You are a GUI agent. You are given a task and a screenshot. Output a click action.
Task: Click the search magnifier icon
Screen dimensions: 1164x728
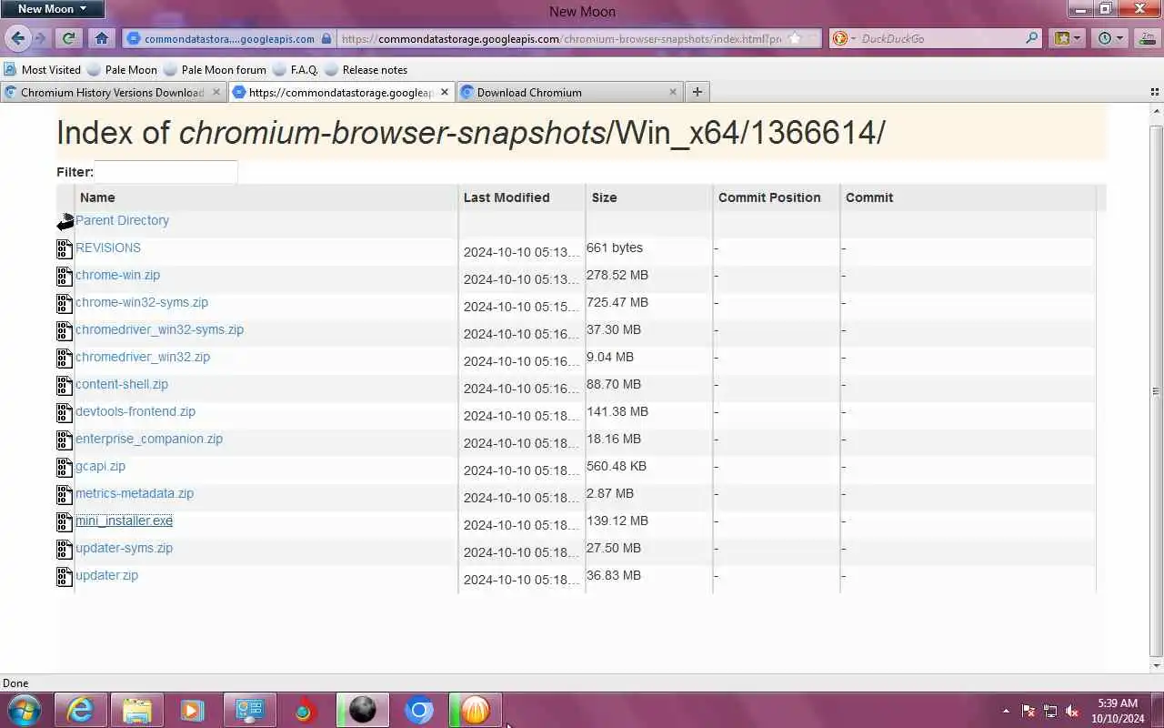tap(1031, 38)
